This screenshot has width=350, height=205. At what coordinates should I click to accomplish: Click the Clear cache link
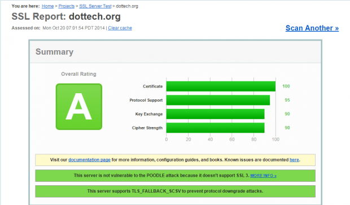(x=120, y=28)
